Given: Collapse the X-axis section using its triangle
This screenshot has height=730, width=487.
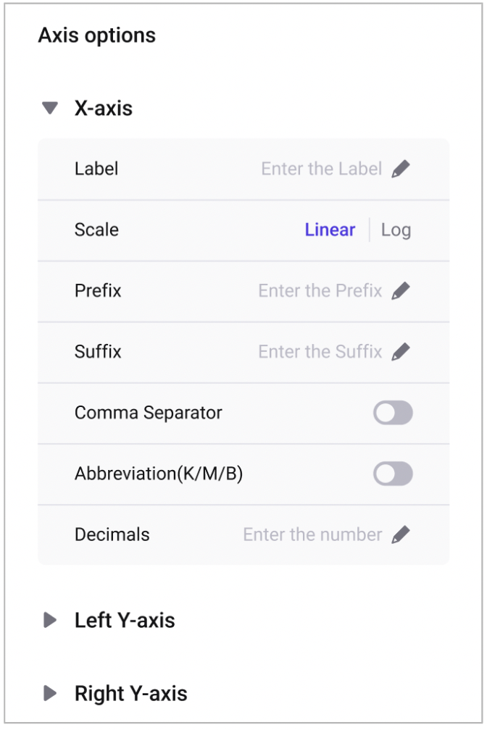Looking at the screenshot, I should [50, 109].
